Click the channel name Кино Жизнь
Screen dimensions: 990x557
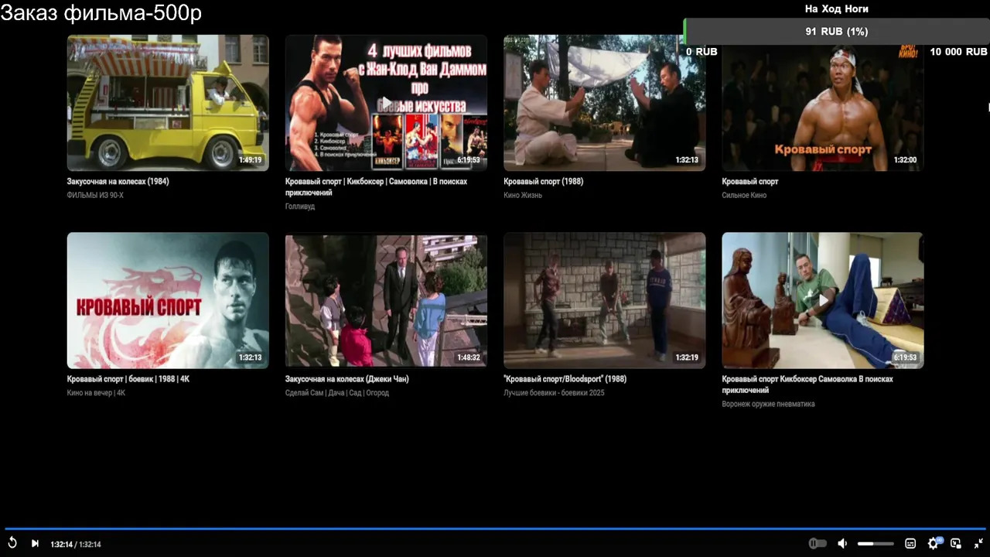click(x=523, y=195)
